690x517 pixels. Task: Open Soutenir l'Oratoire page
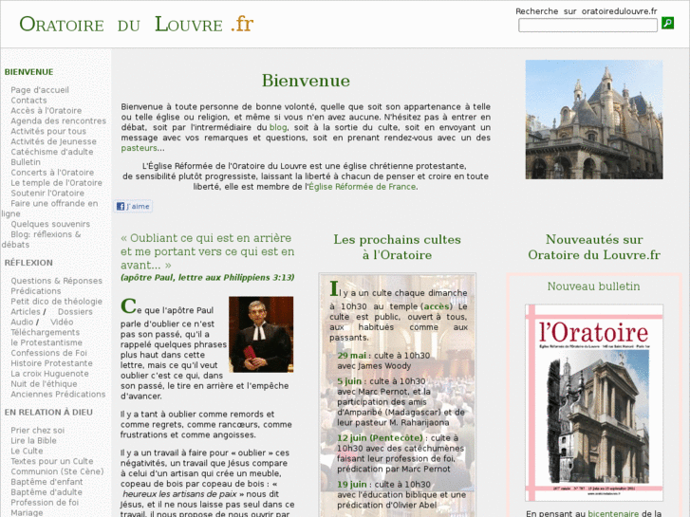(47, 194)
